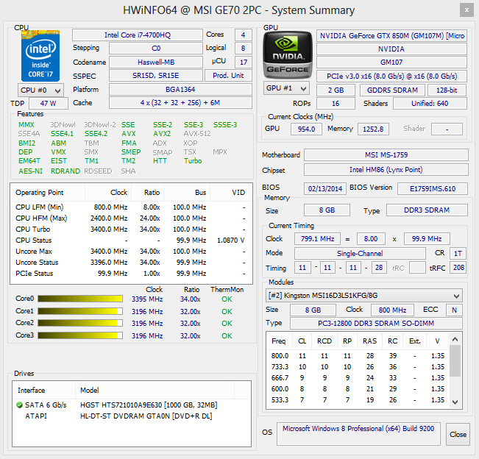Click the AVX2 feature label

tap(162, 134)
